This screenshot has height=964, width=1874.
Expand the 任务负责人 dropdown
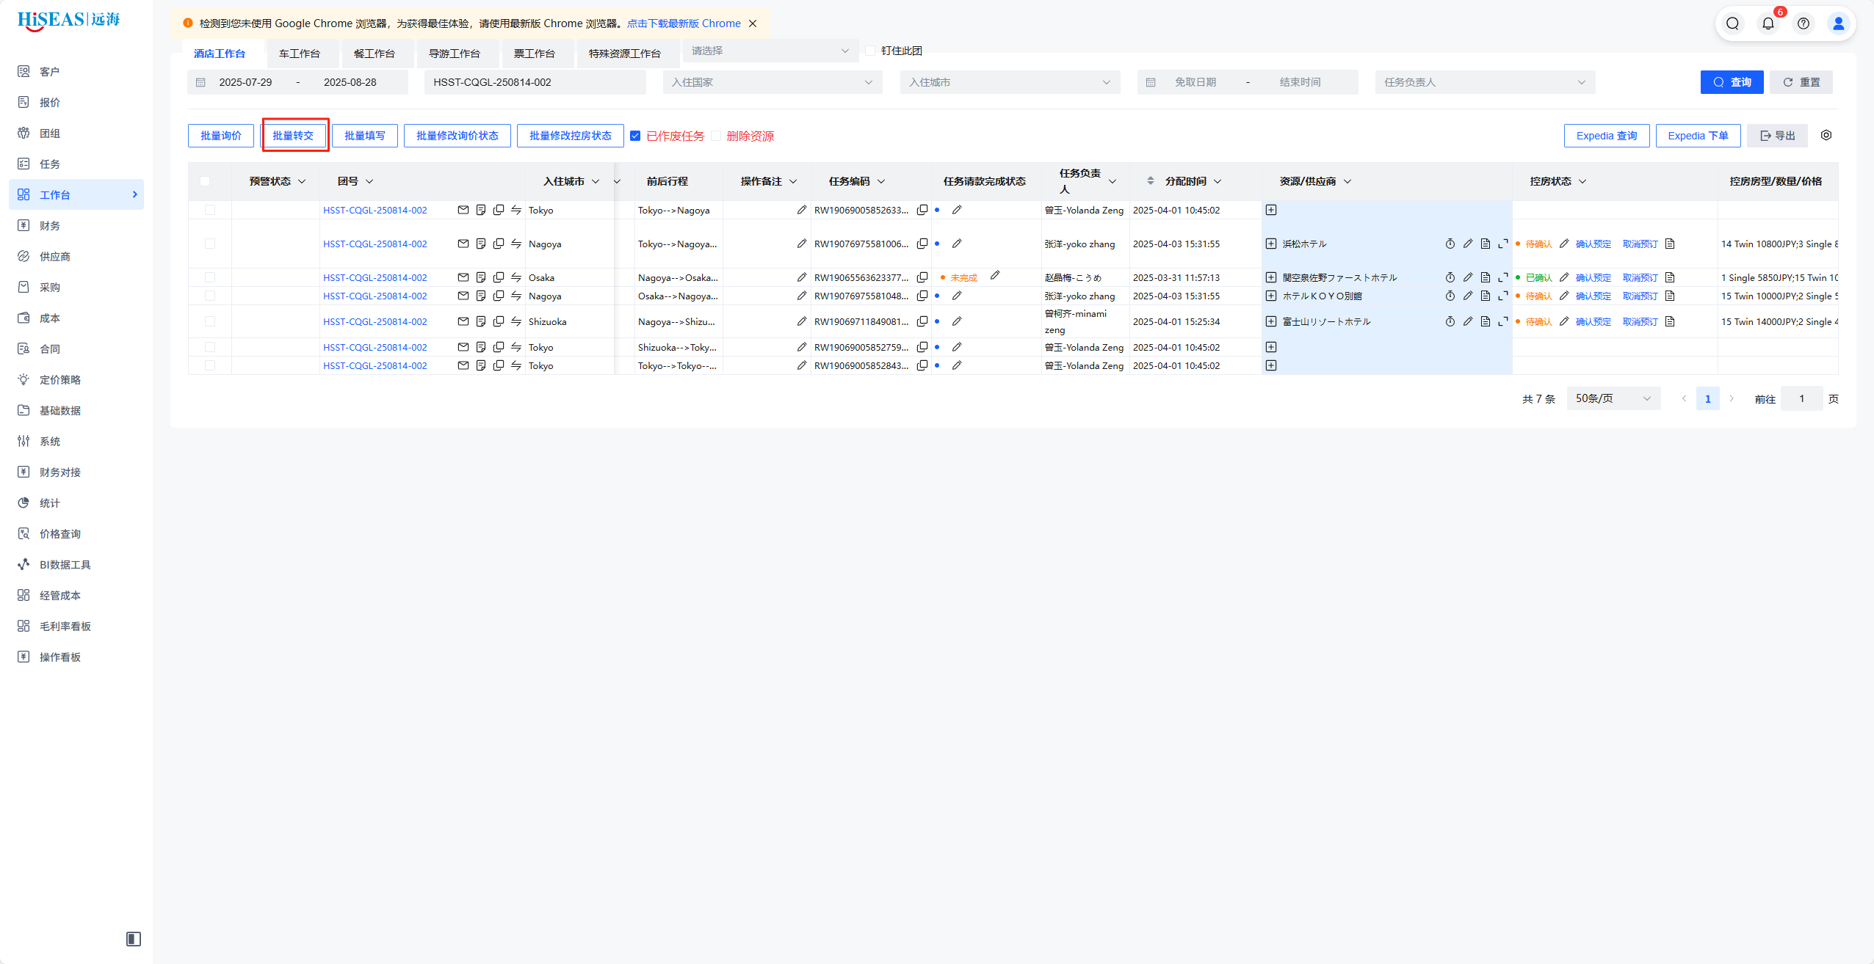(1484, 82)
